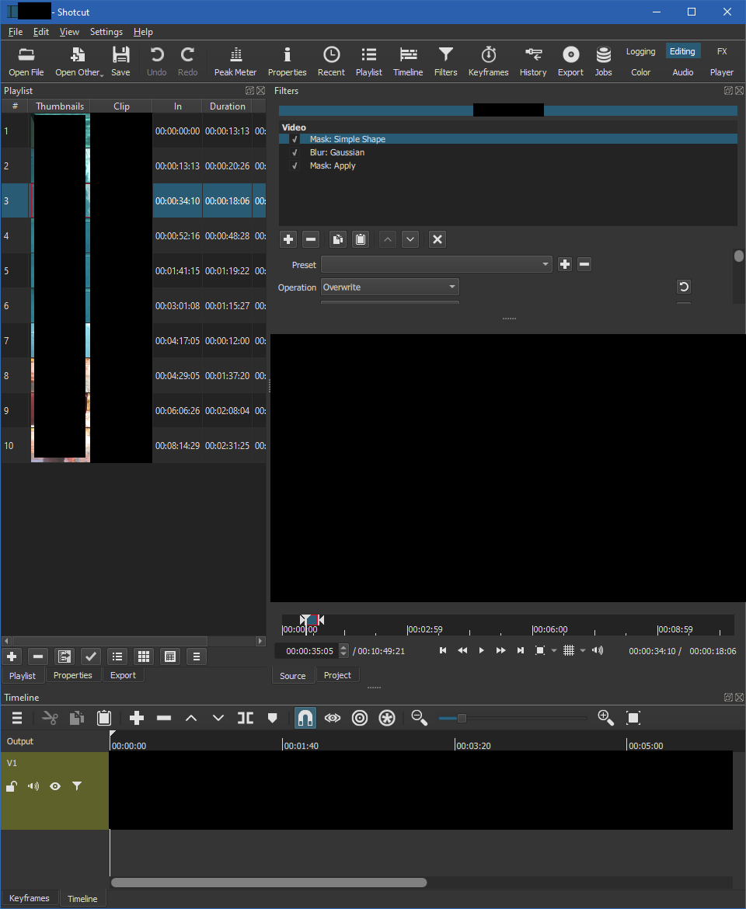The image size is (746, 909).
Task: Increment the timecode spinner arrows
Action: pyautogui.click(x=343, y=647)
